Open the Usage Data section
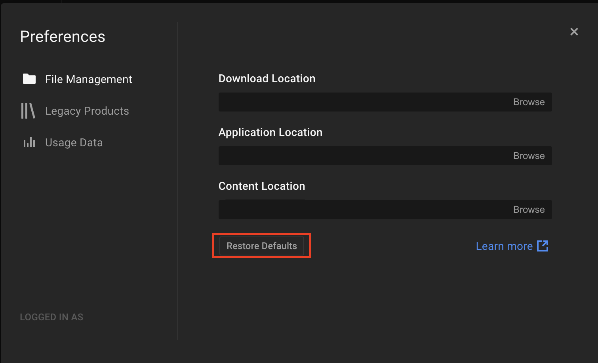Screen dimensions: 598x363 point(74,142)
